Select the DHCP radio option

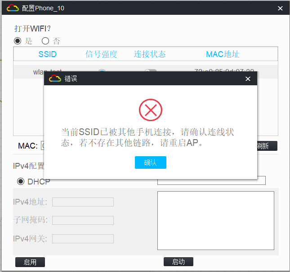[x=21, y=181]
